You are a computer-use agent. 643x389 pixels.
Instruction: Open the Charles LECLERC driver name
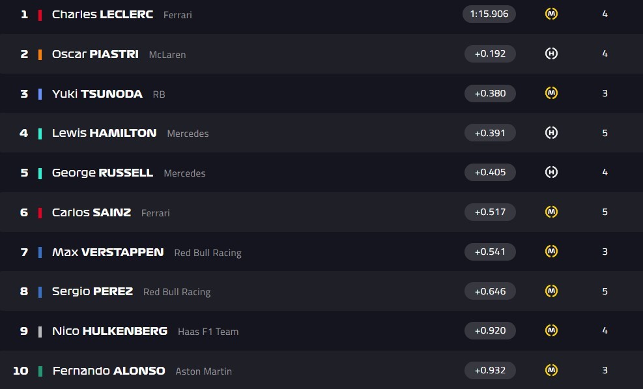[102, 14]
